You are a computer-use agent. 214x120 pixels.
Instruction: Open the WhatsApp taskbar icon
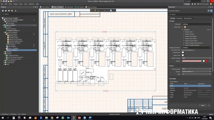click(x=63, y=118)
